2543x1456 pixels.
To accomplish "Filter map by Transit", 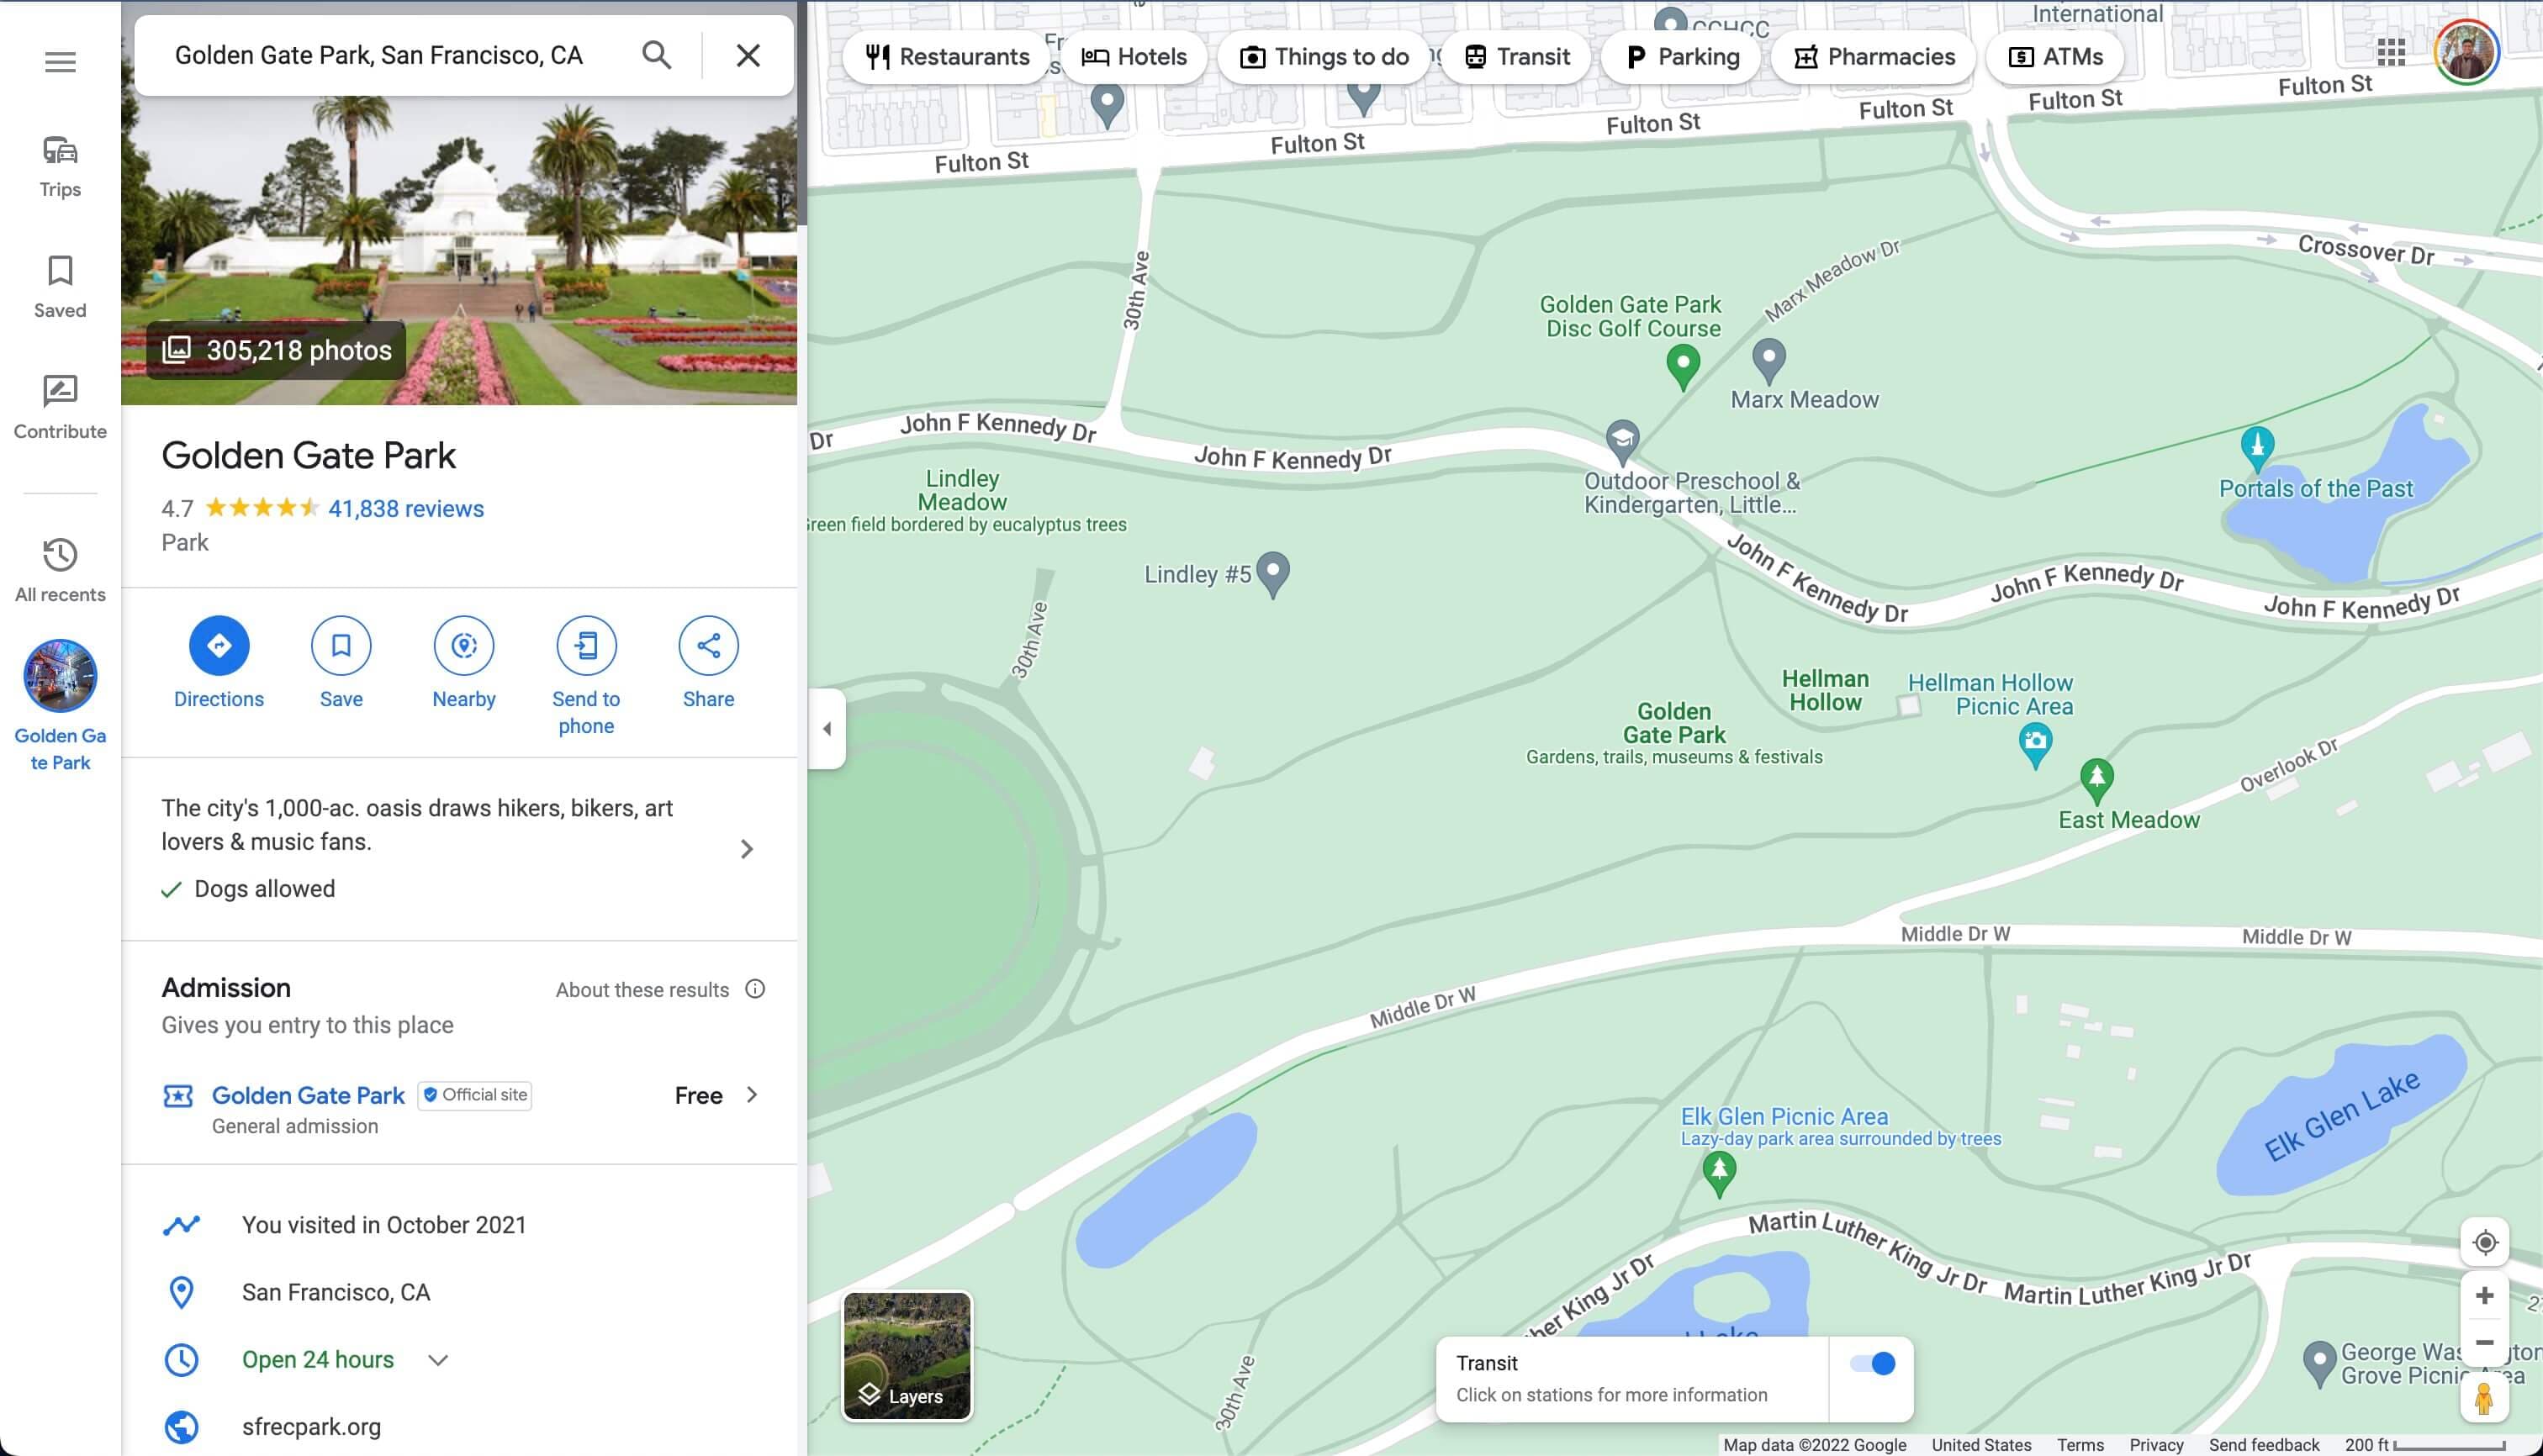I will click(x=1516, y=57).
